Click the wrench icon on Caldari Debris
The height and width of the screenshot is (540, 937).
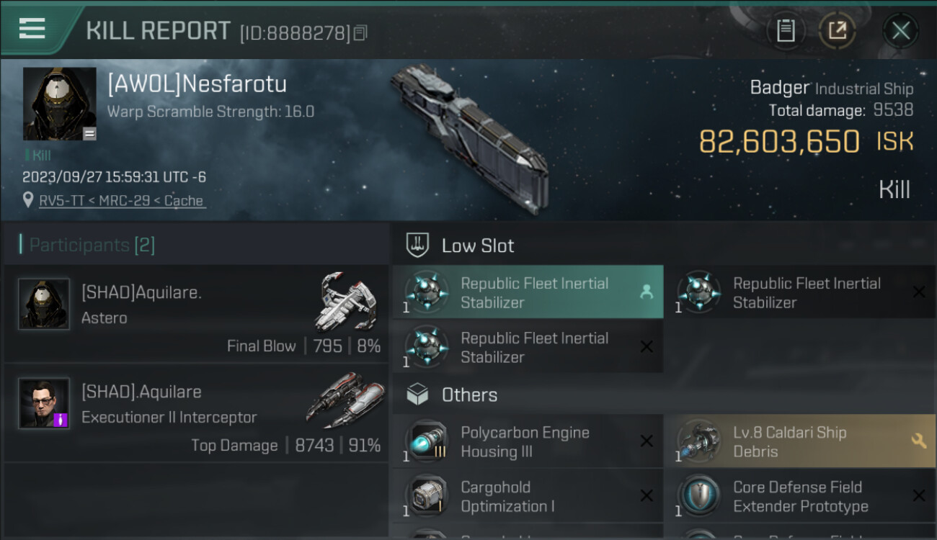(x=918, y=441)
